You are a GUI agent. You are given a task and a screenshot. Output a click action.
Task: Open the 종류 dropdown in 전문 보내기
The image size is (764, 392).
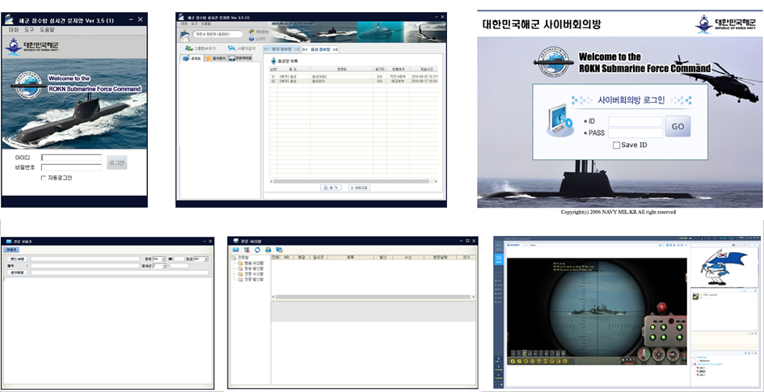click(x=158, y=259)
